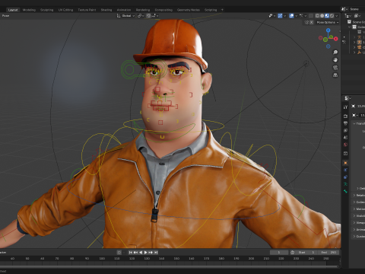The image size is (365, 274).
Task: Click the End frame field
Action: click(x=328, y=253)
